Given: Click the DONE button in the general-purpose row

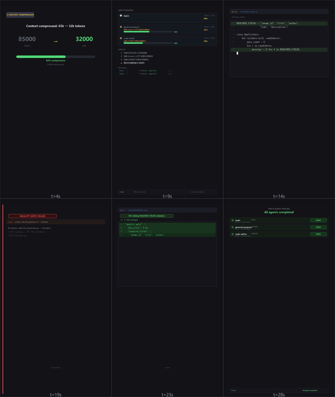Looking at the screenshot, I should [318, 227].
